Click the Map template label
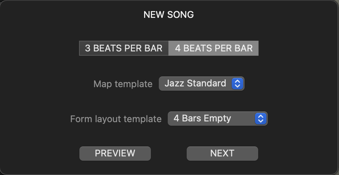This screenshot has height=175, width=339. [x=123, y=84]
